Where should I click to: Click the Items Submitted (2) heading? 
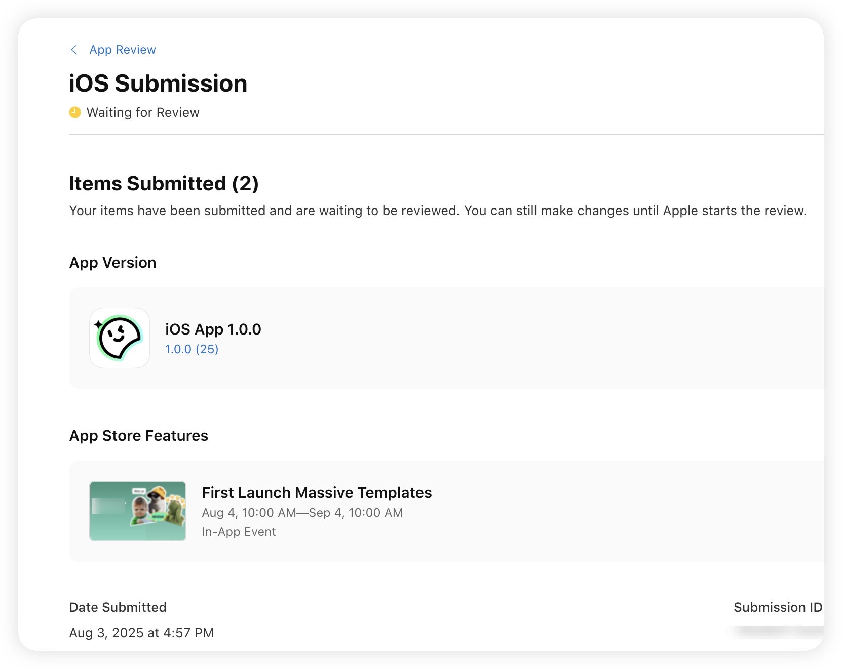(x=164, y=184)
